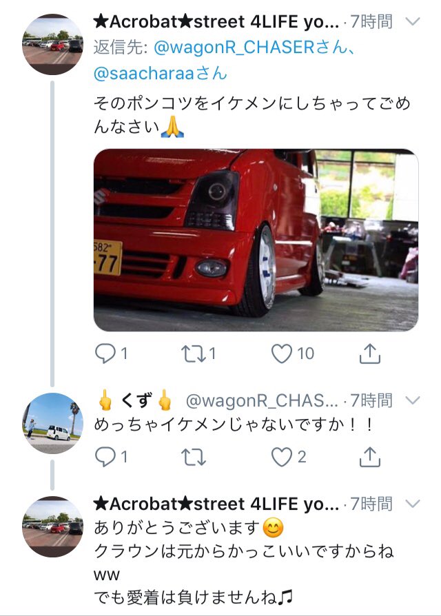Reply to the red car tweet

105,353
